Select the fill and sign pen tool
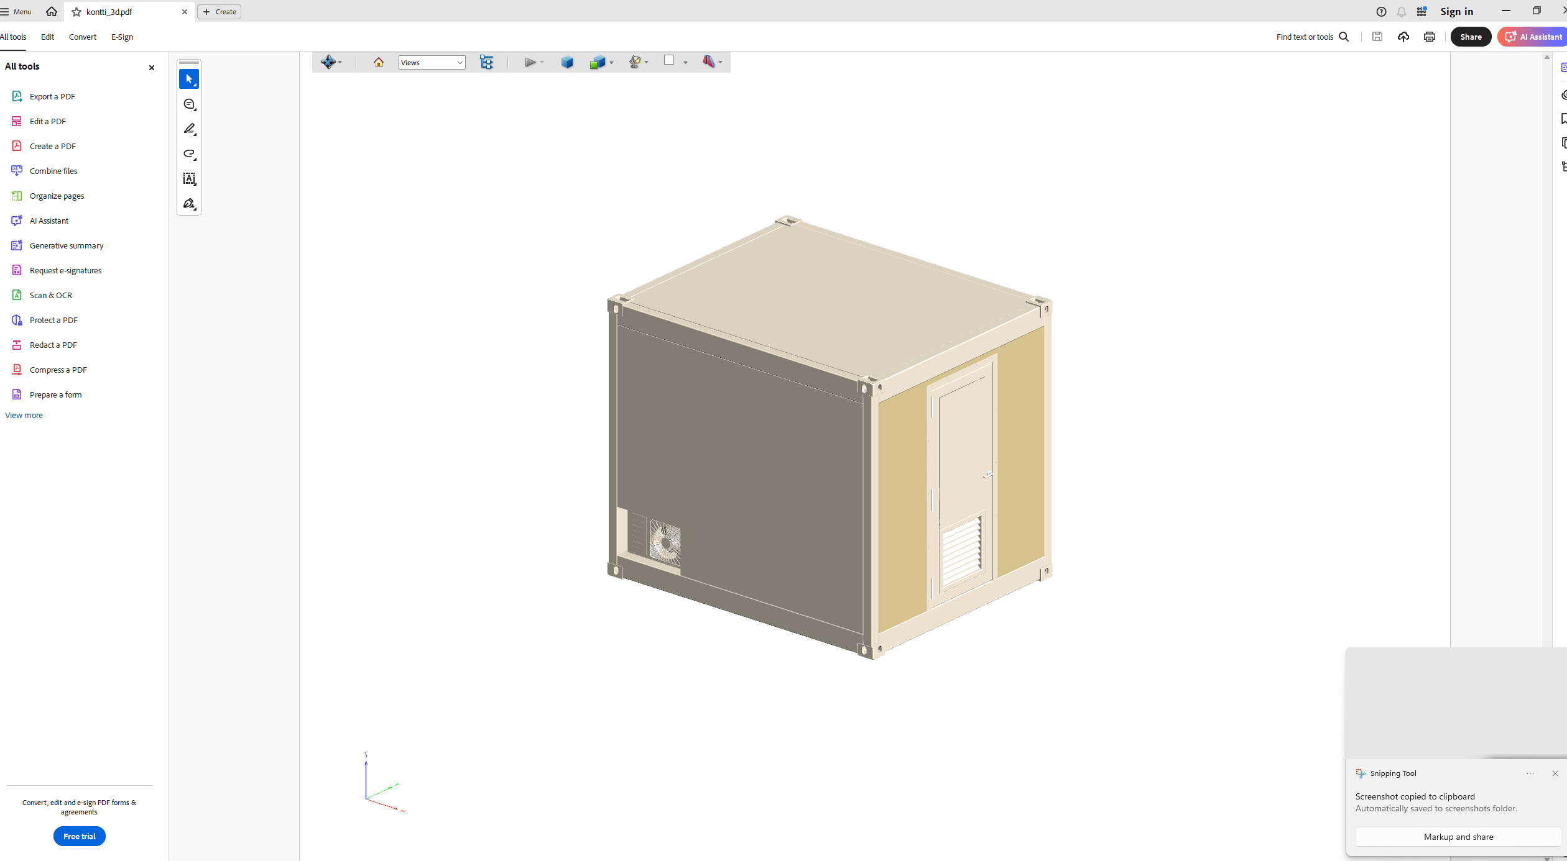The width and height of the screenshot is (1567, 861). click(189, 204)
